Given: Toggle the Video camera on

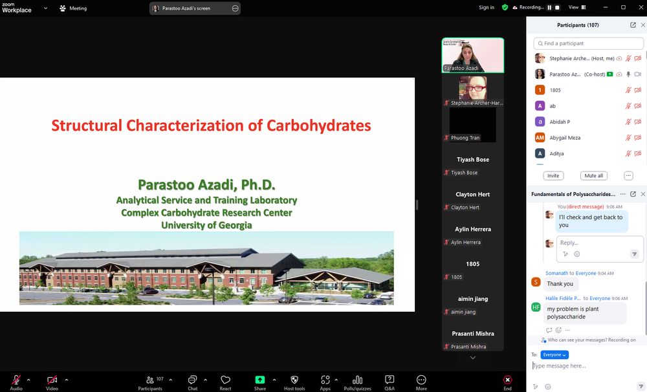Looking at the screenshot, I should coord(52,380).
